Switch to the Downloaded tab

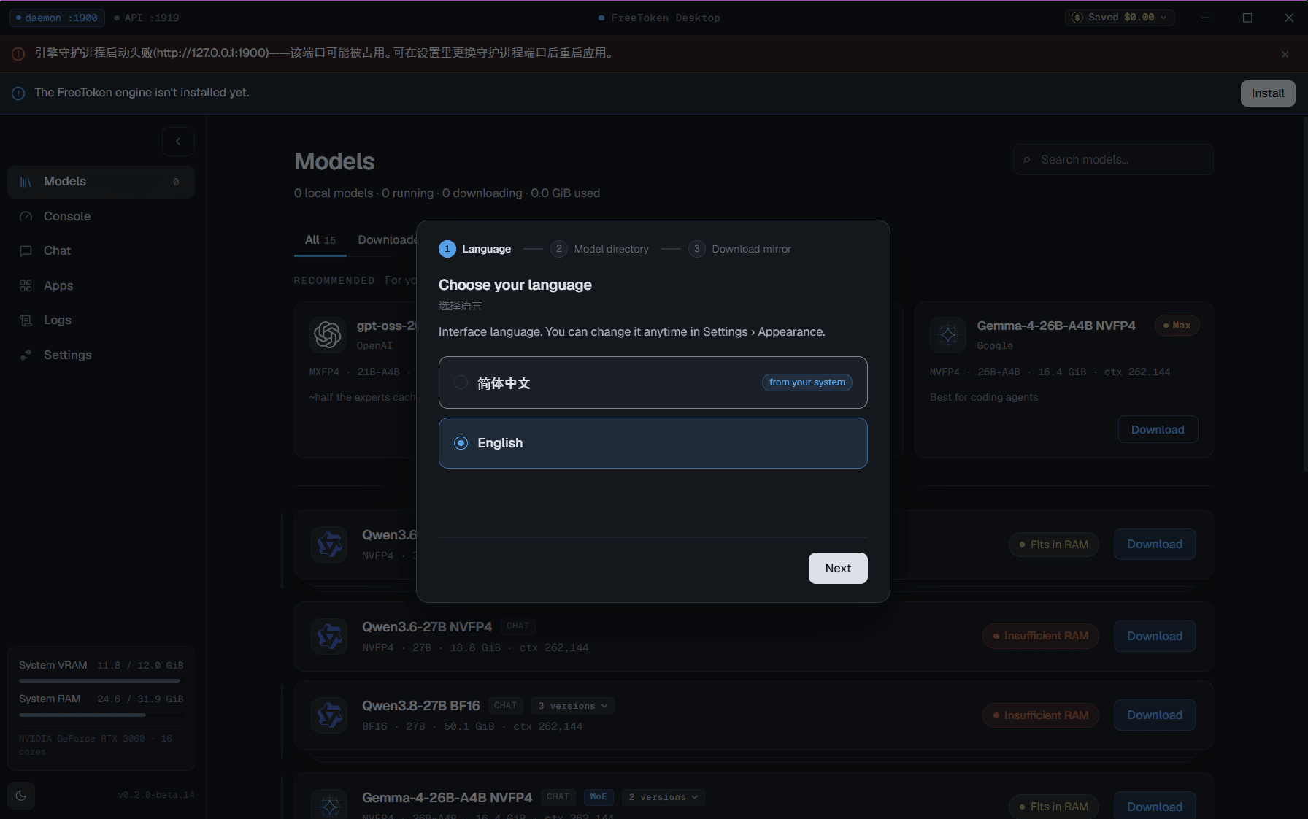(387, 240)
